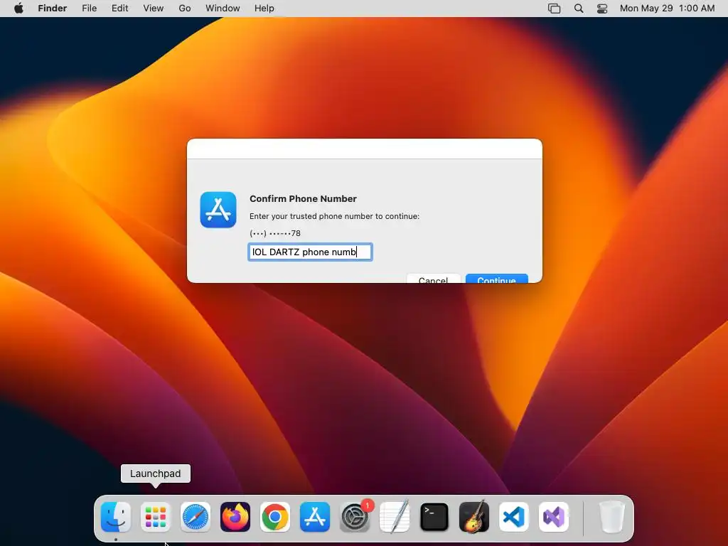Image resolution: width=728 pixels, height=546 pixels.
Task: Cancel the Confirm Phone Number dialog
Action: (x=433, y=279)
